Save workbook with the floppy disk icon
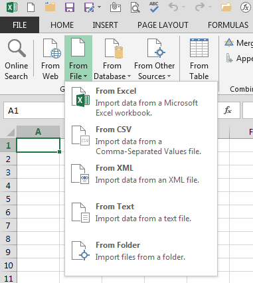Viewport: 253px width, 283px height. point(70,7)
